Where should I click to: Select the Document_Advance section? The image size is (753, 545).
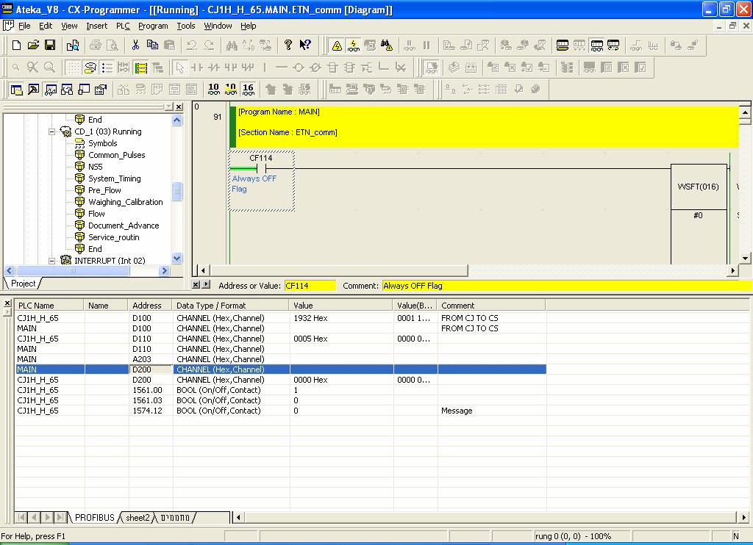pos(124,225)
